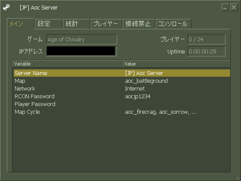Click the Uptime value field
This screenshot has height=181, width=241.
click(207, 51)
